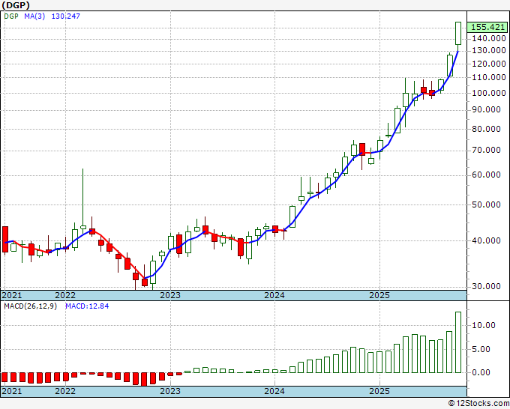
Task: Click the 100.000 price axis label
Action: 489,93
